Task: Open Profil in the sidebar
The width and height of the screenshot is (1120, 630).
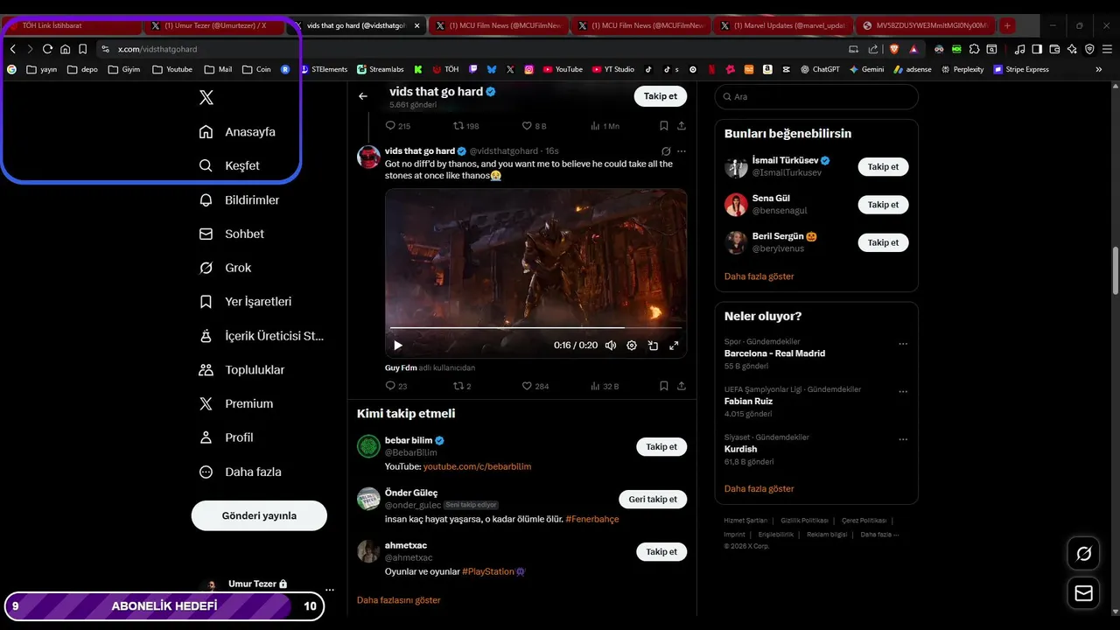Action: [x=227, y=437]
